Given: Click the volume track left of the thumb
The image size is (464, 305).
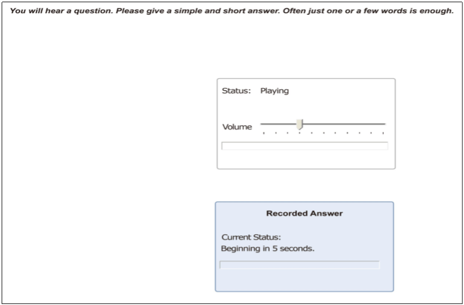Looking at the screenshot, I should point(279,124).
